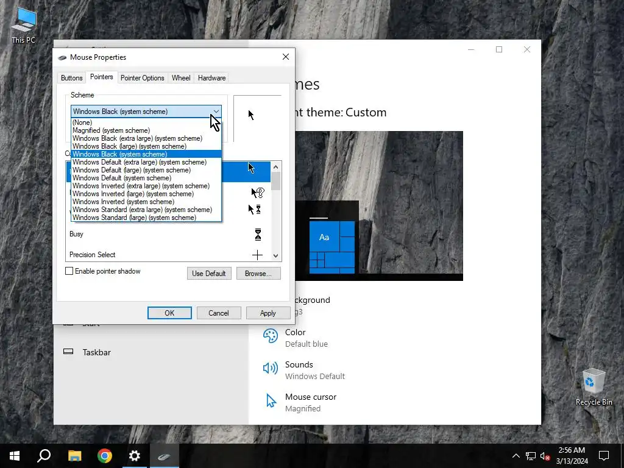Open Sounds Windows Default setting
The width and height of the screenshot is (624, 468).
coord(315,370)
